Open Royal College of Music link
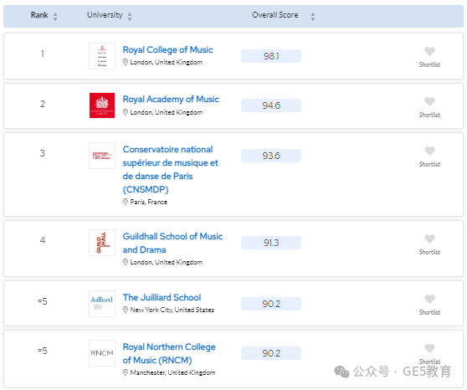The image size is (467, 390). 167,49
